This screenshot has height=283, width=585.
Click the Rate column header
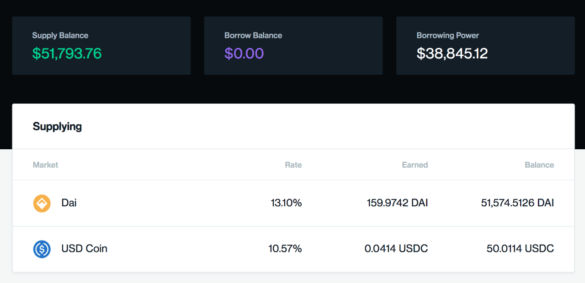pos(293,165)
